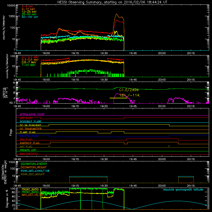Viewport: 212px width, 212px height.
Task: Click the DECIMATION_ENERGY legend label
Action: tap(34, 164)
